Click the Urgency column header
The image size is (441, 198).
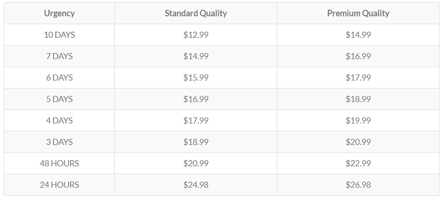[59, 13]
